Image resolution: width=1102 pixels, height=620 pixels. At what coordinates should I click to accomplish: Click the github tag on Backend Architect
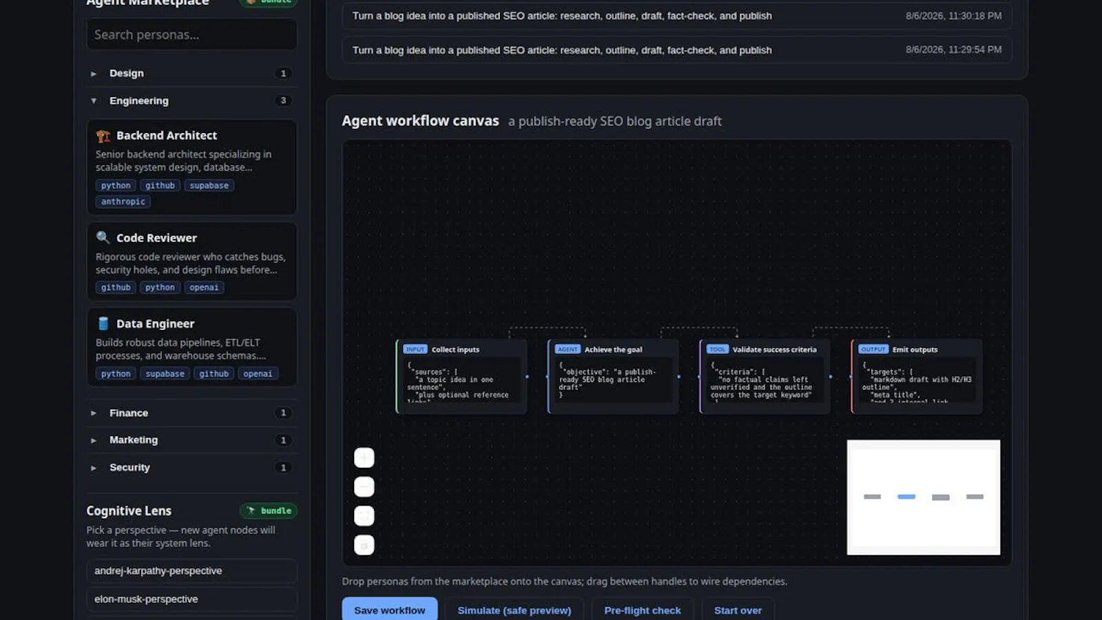tap(160, 185)
